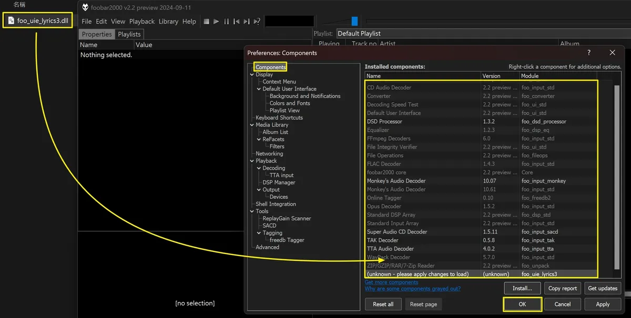631x318 pixels.
Task: Open the Get more components link
Action: 391,282
